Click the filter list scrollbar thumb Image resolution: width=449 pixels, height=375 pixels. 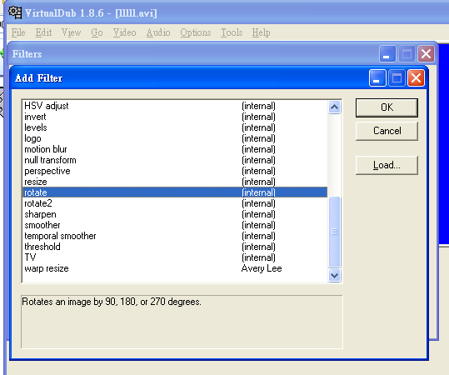point(334,232)
